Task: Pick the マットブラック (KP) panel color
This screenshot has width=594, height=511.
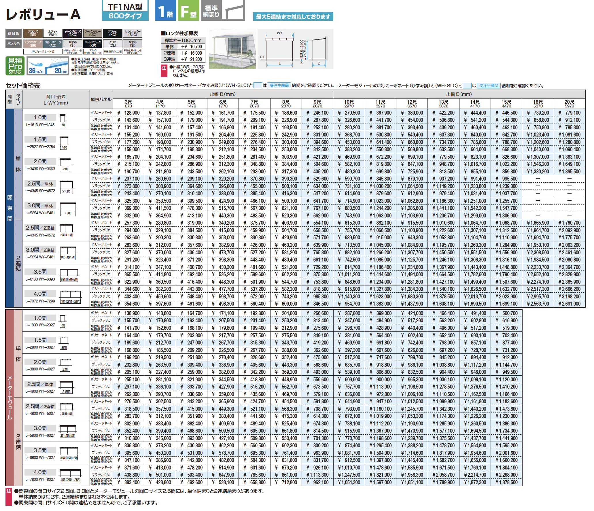Action: 92,44
